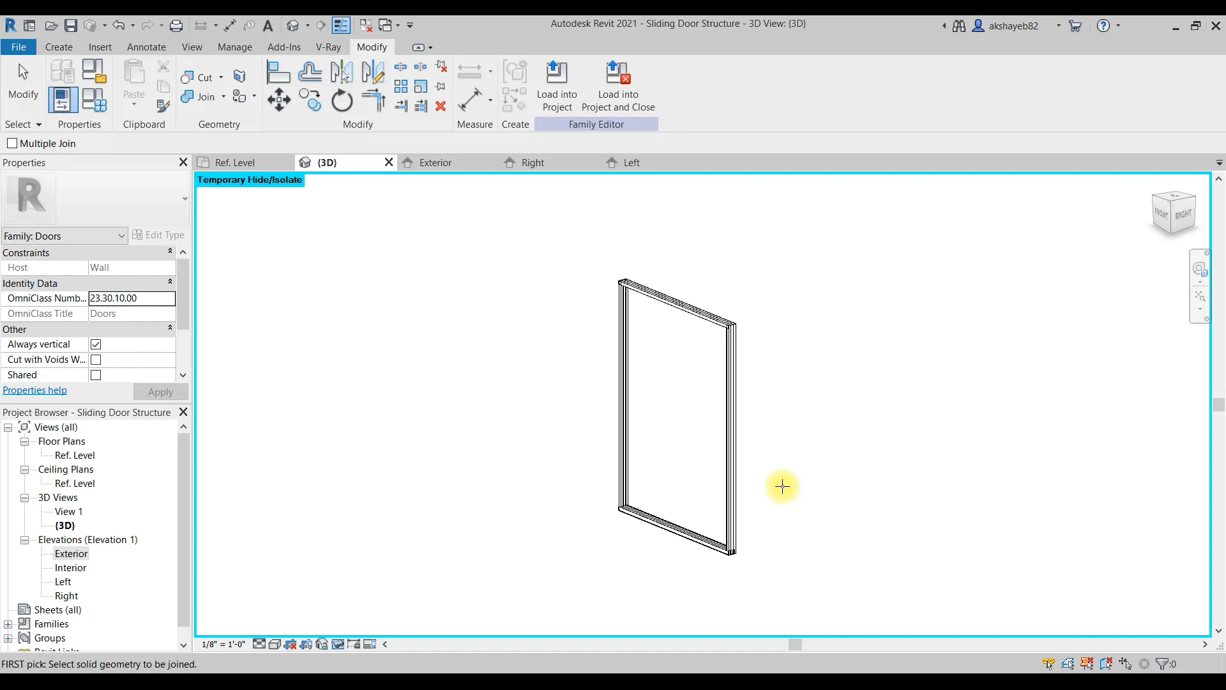
Task: Close the {3D} view tab
Action: [388, 162]
